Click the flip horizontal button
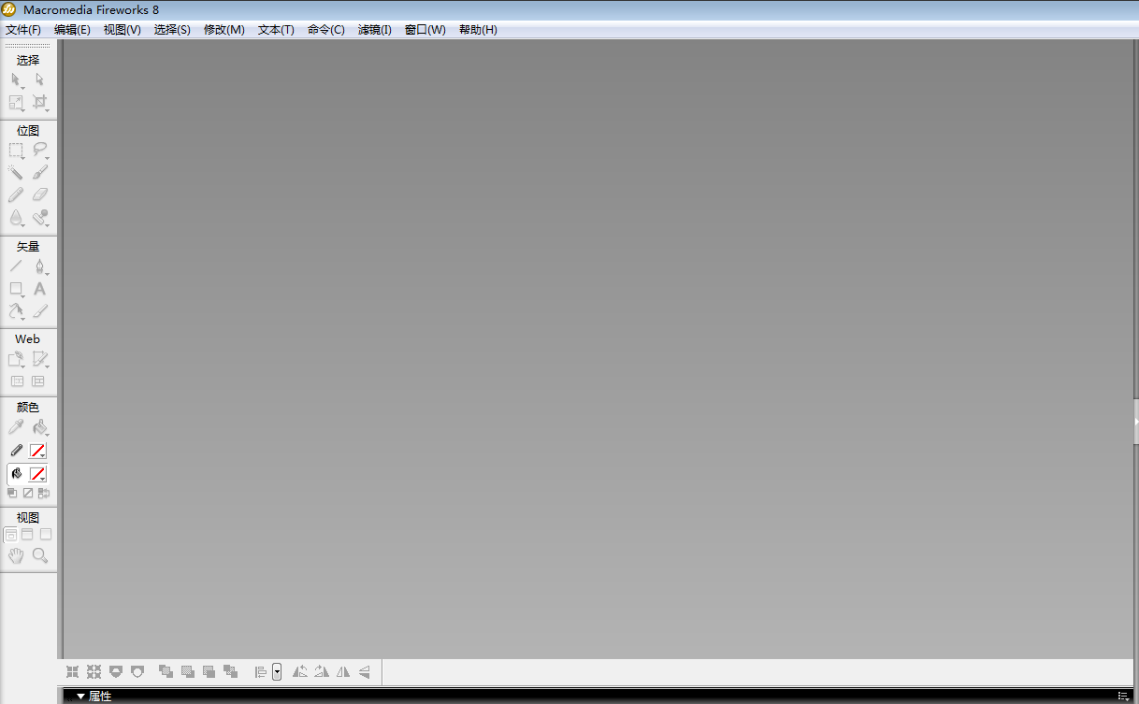 point(343,671)
